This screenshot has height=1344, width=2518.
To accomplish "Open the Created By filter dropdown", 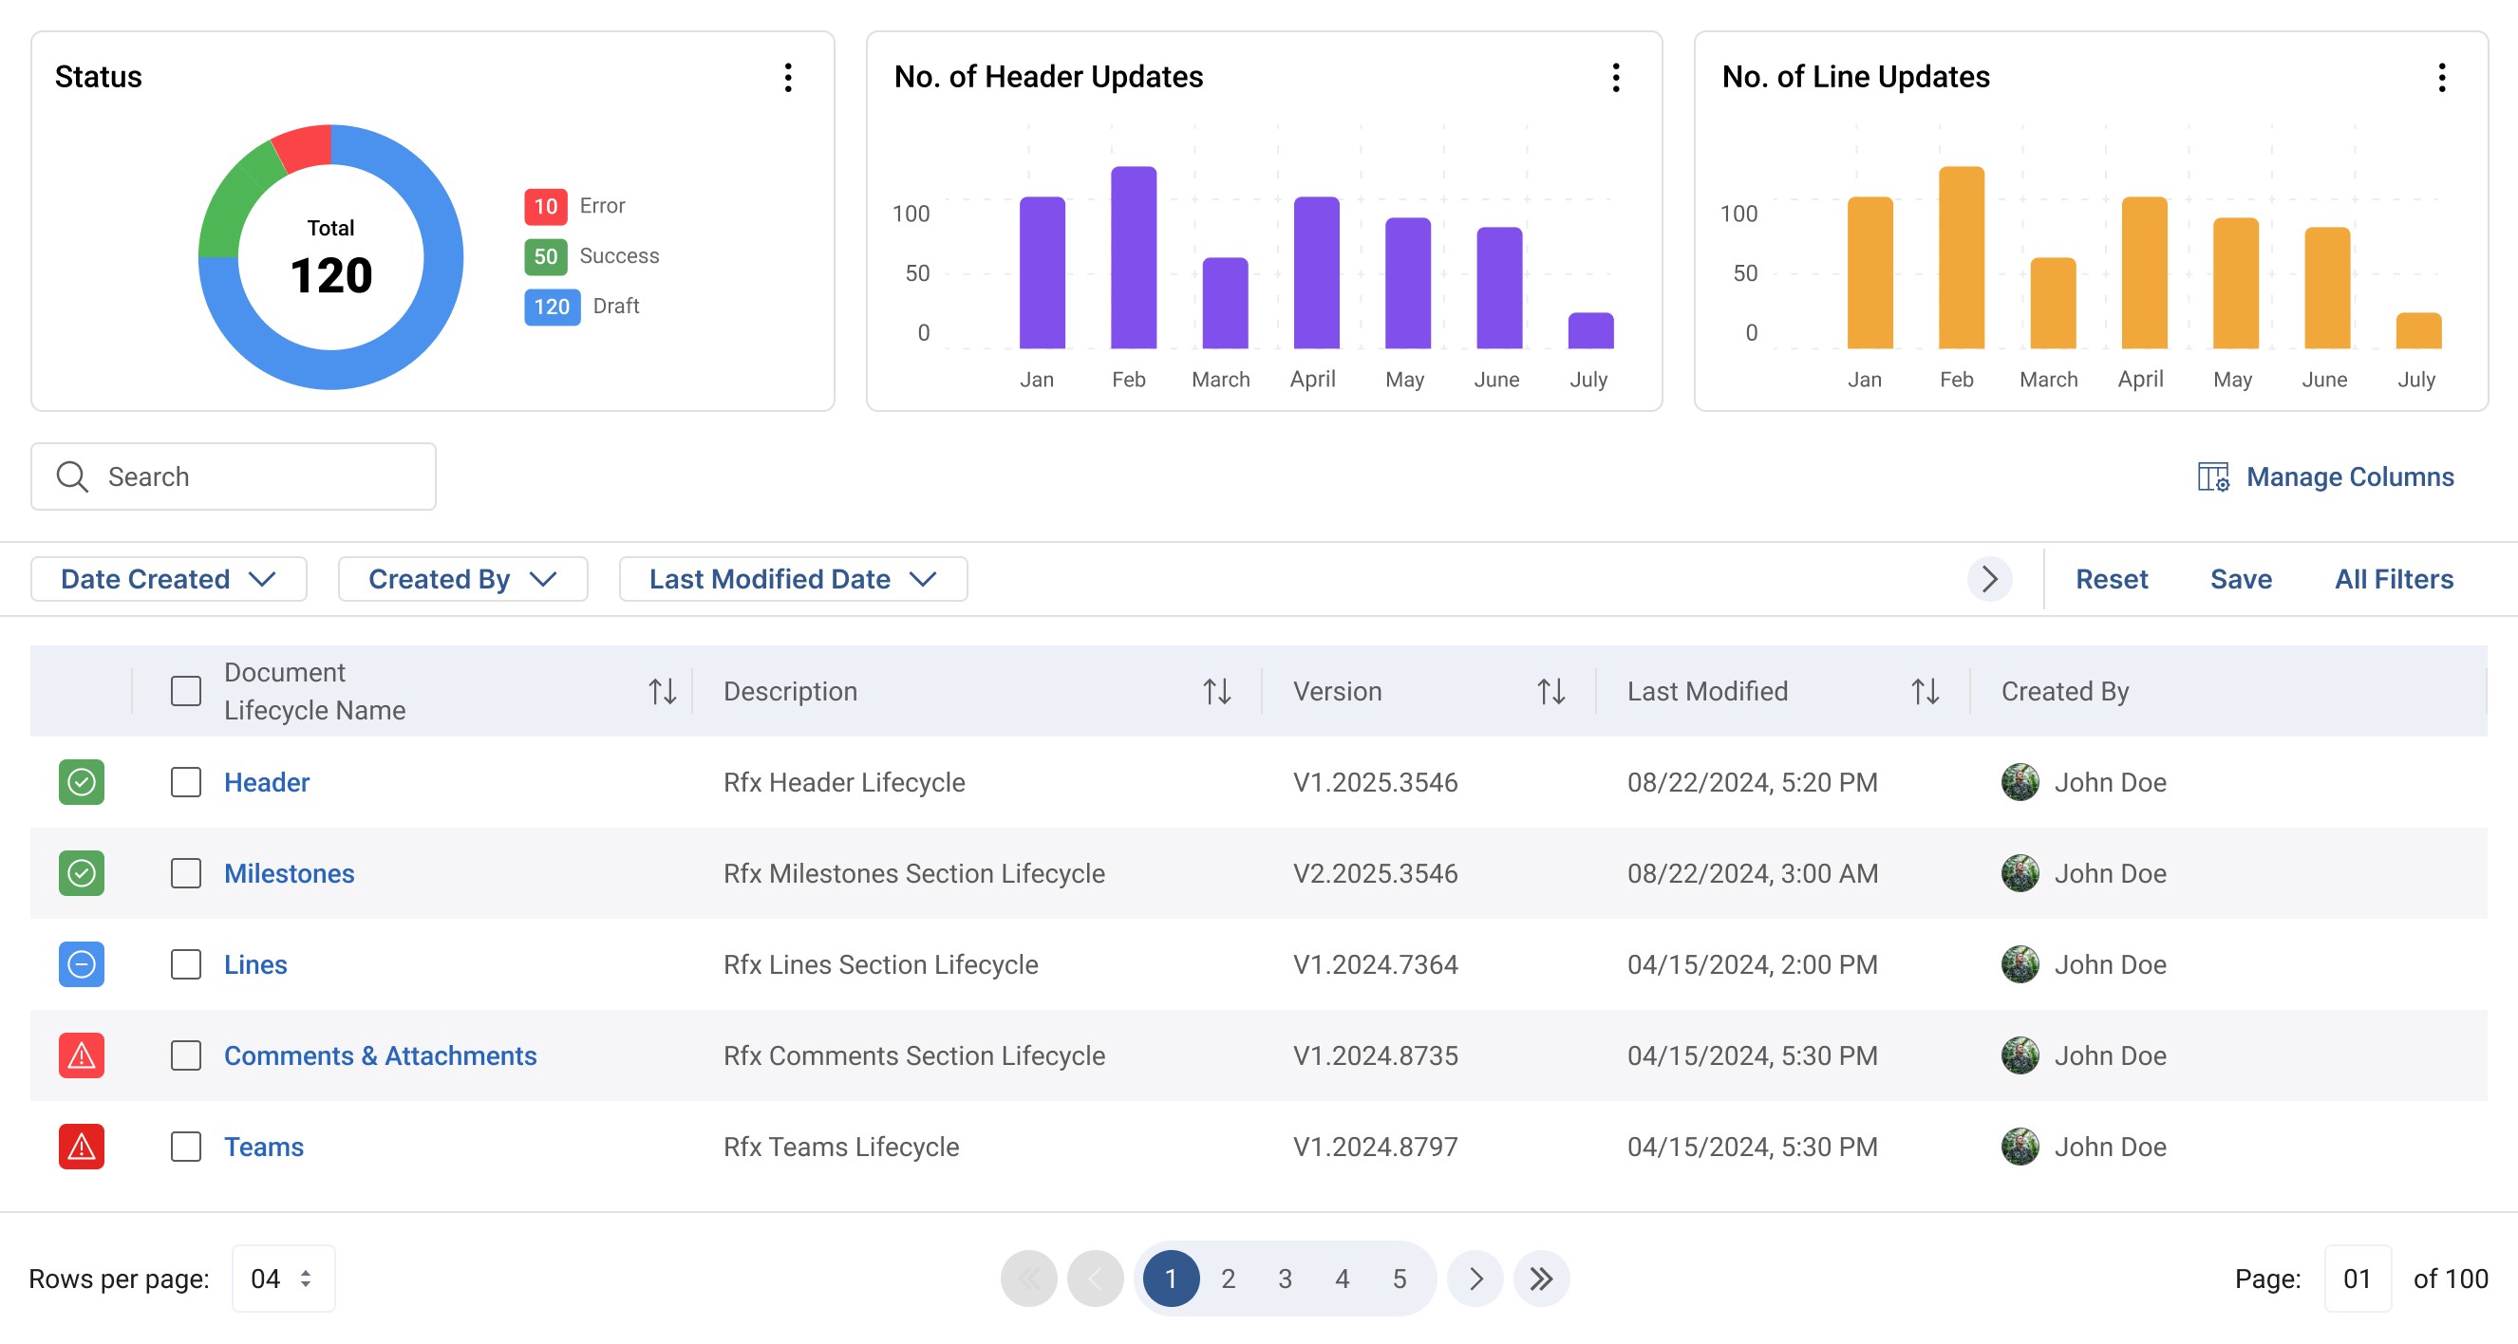I will [462, 579].
